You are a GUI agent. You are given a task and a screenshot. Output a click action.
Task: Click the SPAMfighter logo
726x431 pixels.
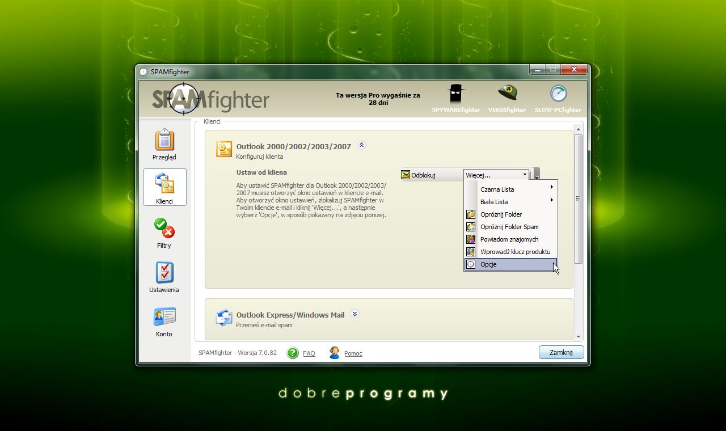[x=210, y=99]
